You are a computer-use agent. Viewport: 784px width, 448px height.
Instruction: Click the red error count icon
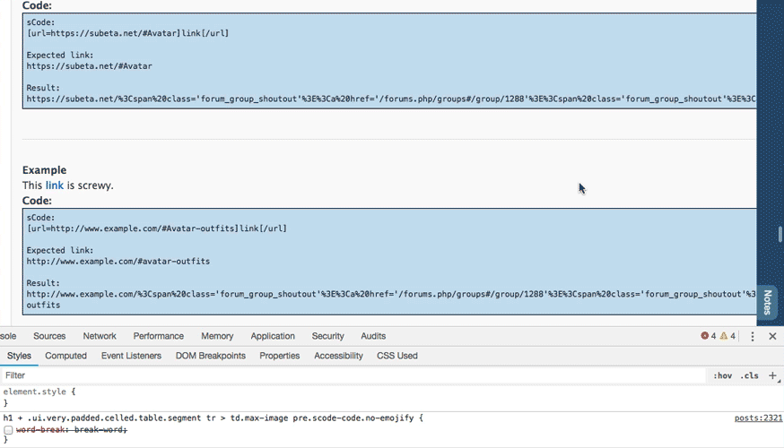click(x=705, y=337)
